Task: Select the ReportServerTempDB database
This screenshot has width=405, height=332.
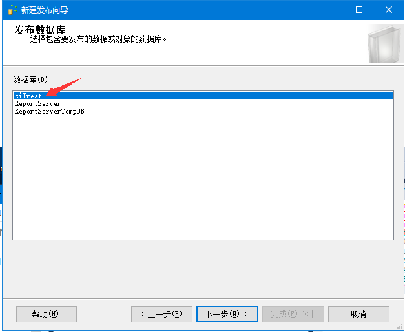Action: click(x=203, y=111)
